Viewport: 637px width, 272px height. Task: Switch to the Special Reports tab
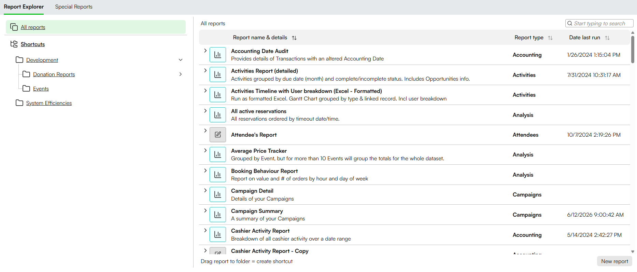74,7
